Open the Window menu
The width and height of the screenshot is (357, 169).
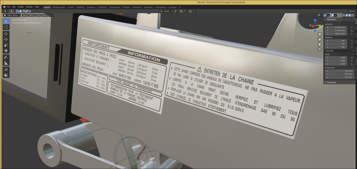pyautogui.click(x=29, y=7)
